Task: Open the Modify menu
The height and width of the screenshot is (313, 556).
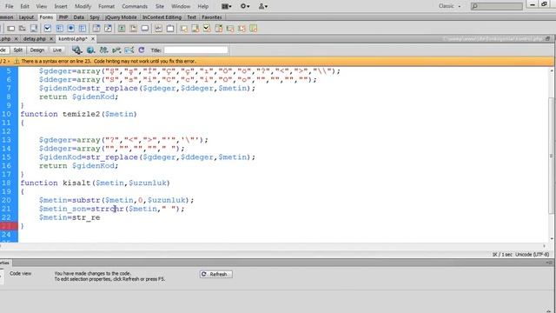Action: coord(83,6)
